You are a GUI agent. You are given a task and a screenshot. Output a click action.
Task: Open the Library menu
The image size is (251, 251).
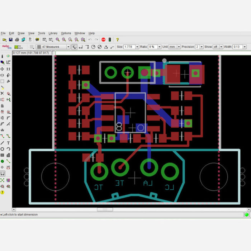coord(53,33)
